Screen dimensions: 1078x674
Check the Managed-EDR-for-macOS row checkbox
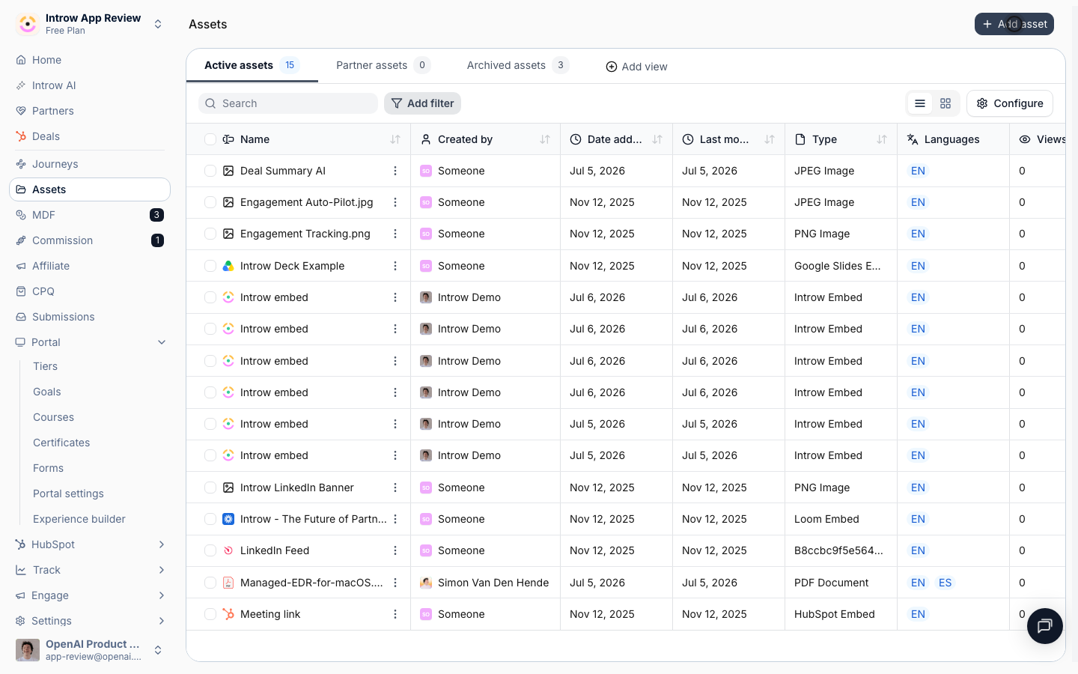[210, 583]
